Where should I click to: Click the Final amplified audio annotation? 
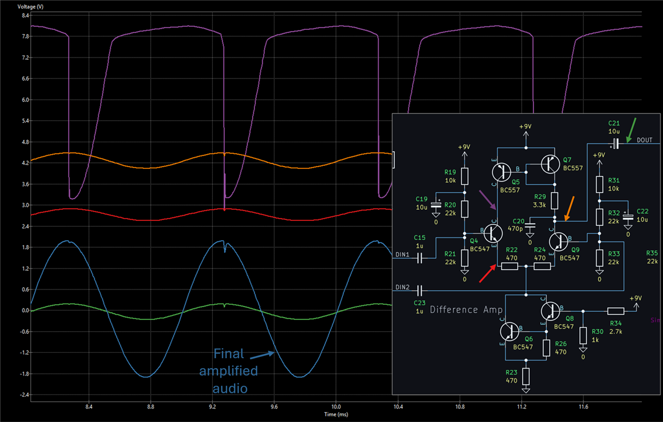(x=229, y=371)
